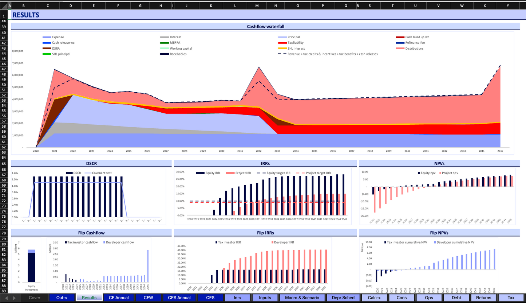Open the CFW sheet tab

[148, 298]
